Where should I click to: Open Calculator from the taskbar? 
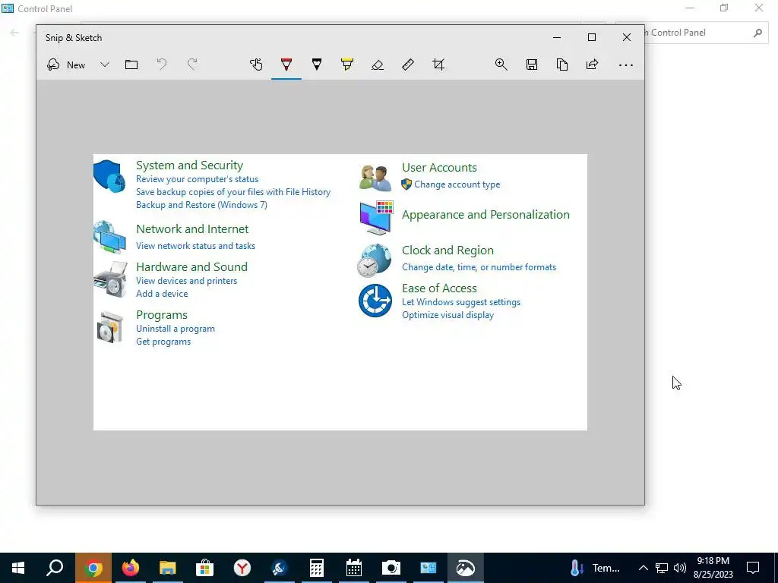(317, 568)
